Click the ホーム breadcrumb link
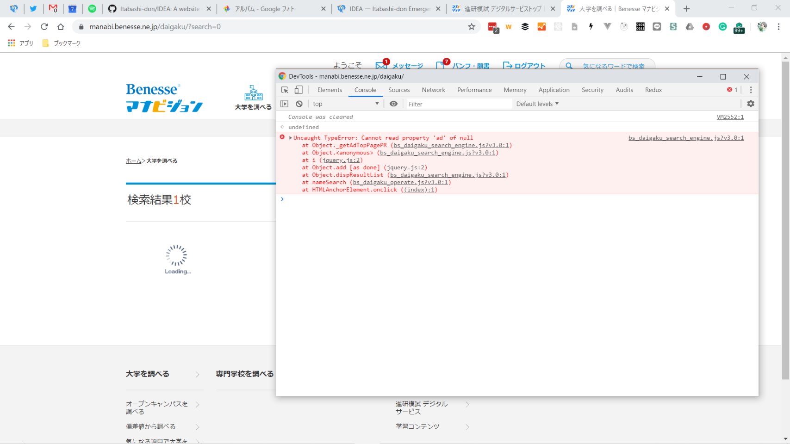 coord(133,161)
